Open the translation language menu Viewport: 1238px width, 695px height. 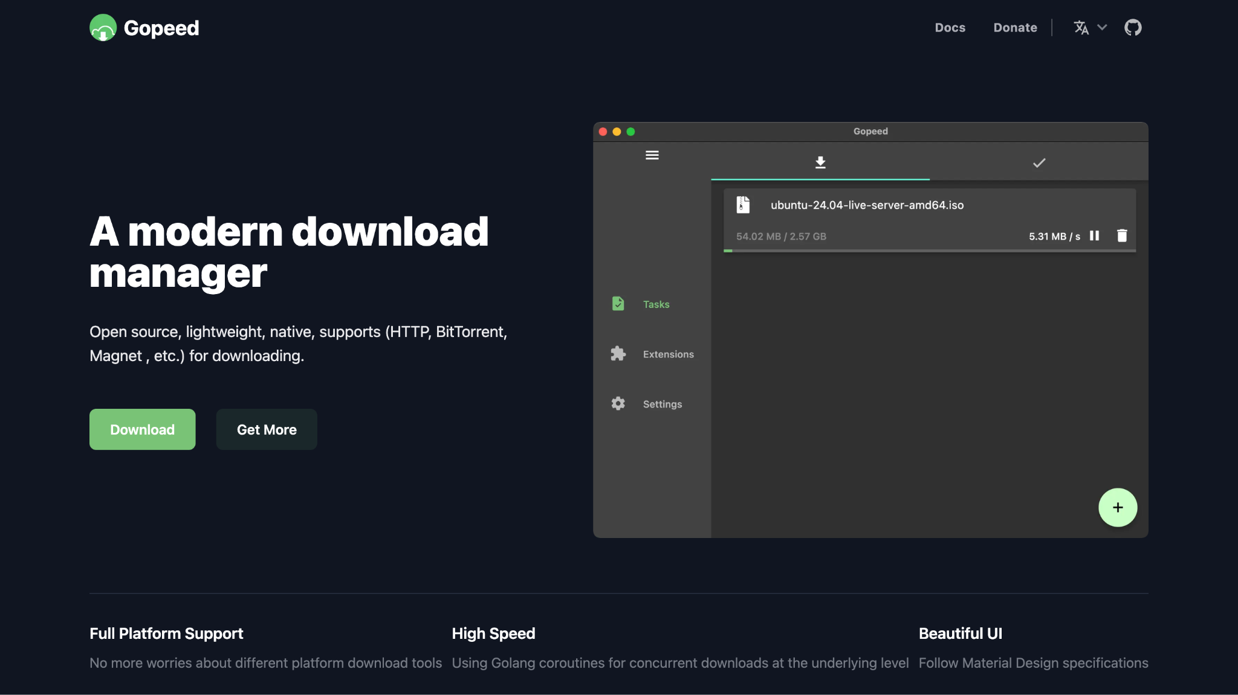tap(1083, 27)
